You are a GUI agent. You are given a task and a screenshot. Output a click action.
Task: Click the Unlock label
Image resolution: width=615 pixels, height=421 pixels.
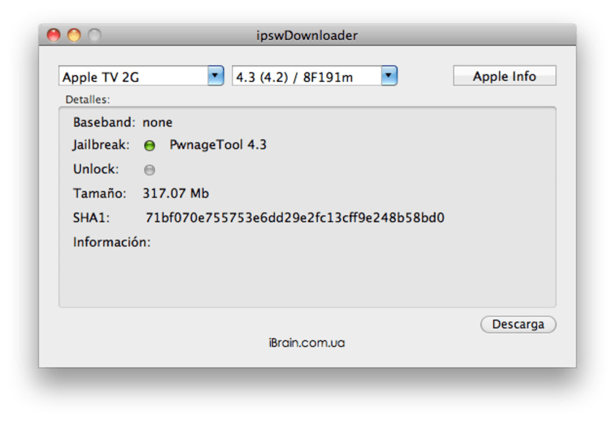(96, 169)
